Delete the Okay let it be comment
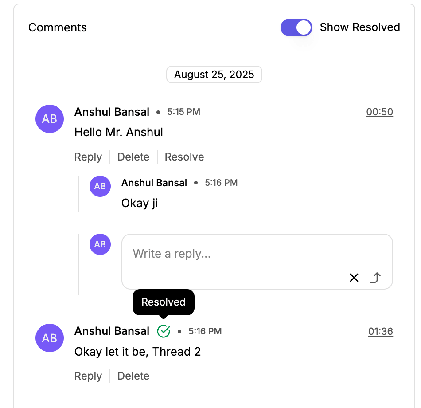The height and width of the screenshot is (408, 421). [x=133, y=376]
